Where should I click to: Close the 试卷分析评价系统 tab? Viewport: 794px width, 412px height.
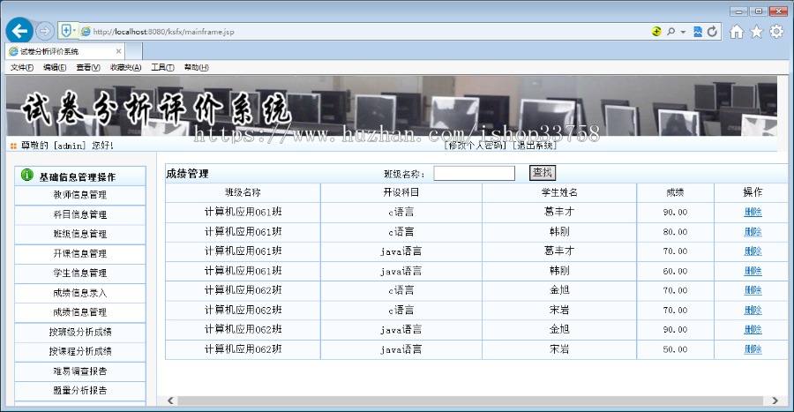(x=118, y=51)
